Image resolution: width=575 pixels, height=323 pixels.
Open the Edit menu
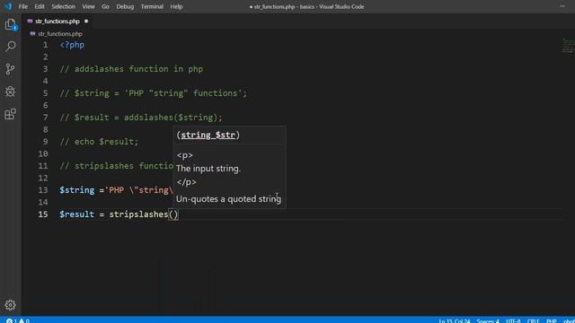click(x=40, y=6)
